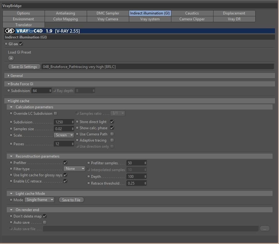Open the Mode dropdown showing Single frame
Viewport: 279px width, 244px height.
click(39, 200)
